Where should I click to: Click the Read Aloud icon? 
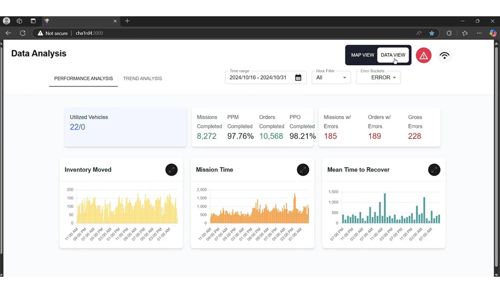(x=418, y=33)
